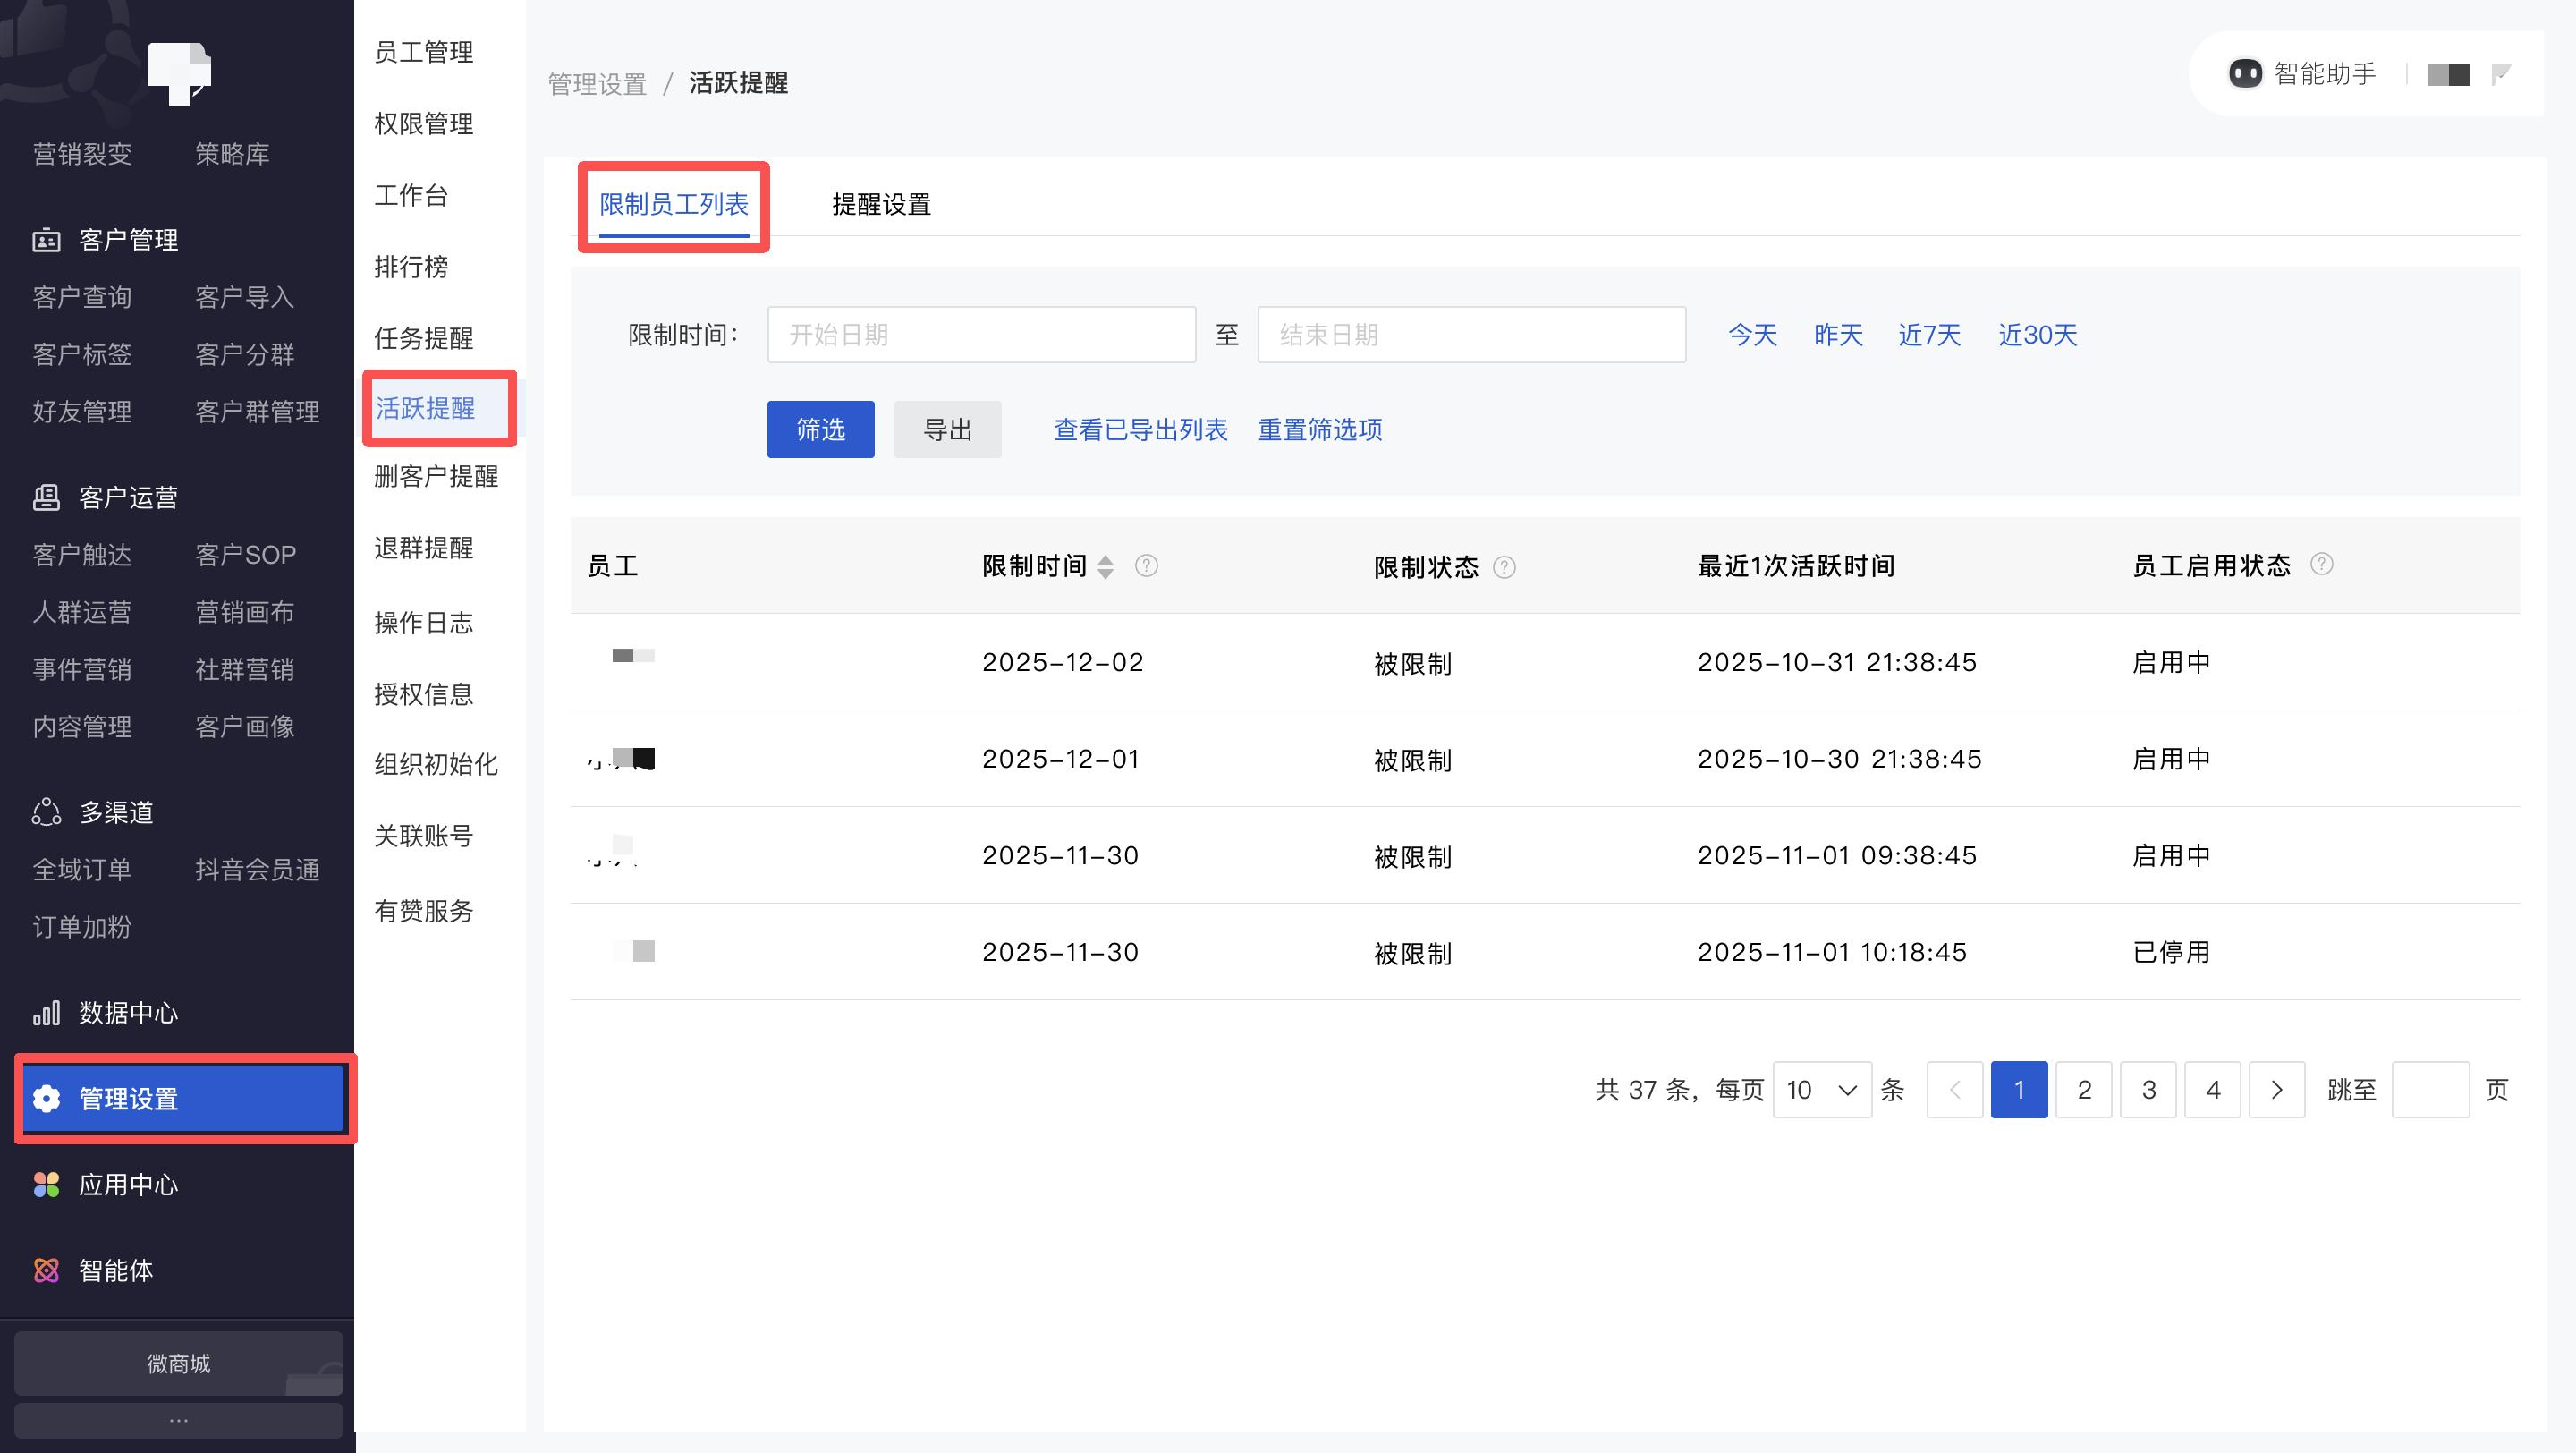This screenshot has height=1453, width=2576.
Task: Click the 限制时间 sort arrows icon
Action: coord(1105,567)
